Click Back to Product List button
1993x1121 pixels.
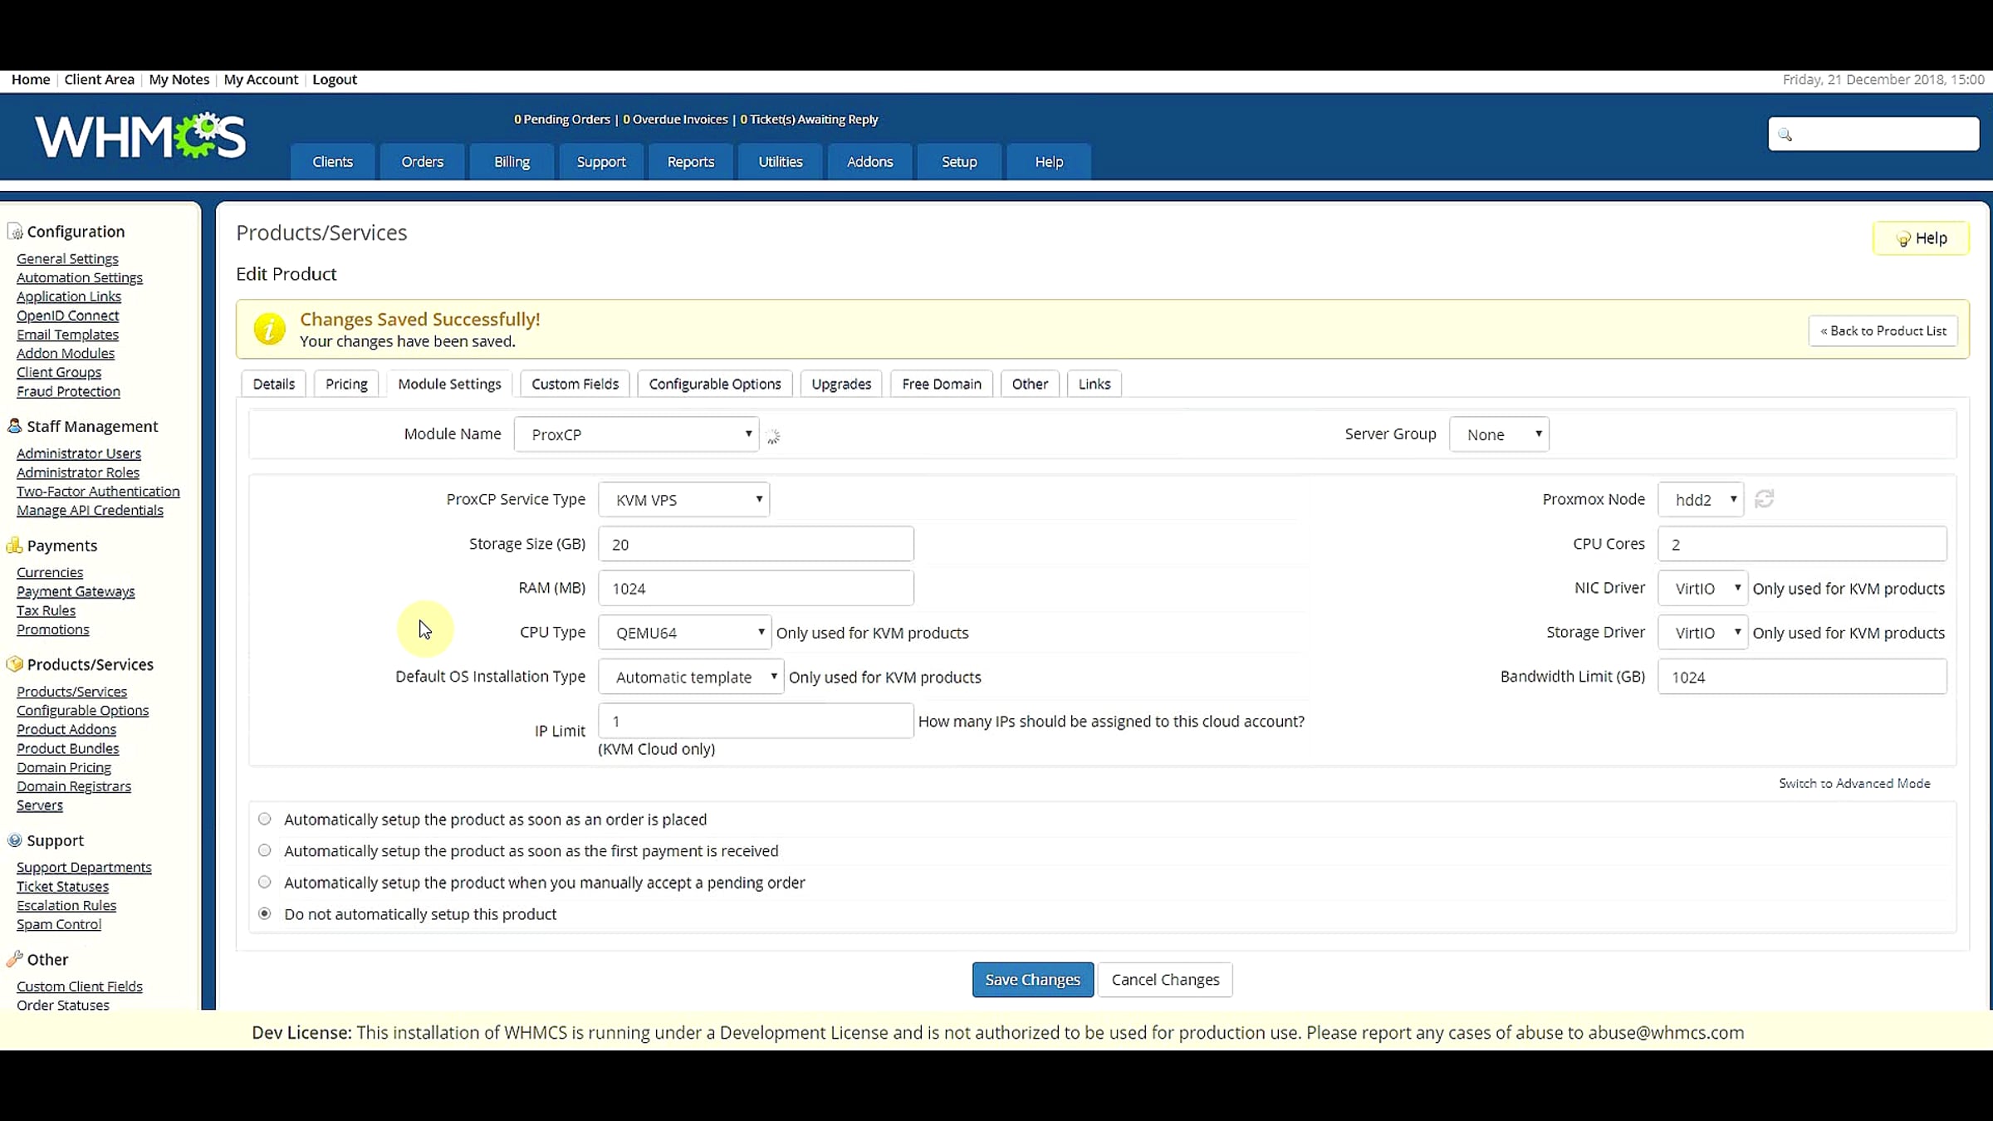tap(1883, 330)
